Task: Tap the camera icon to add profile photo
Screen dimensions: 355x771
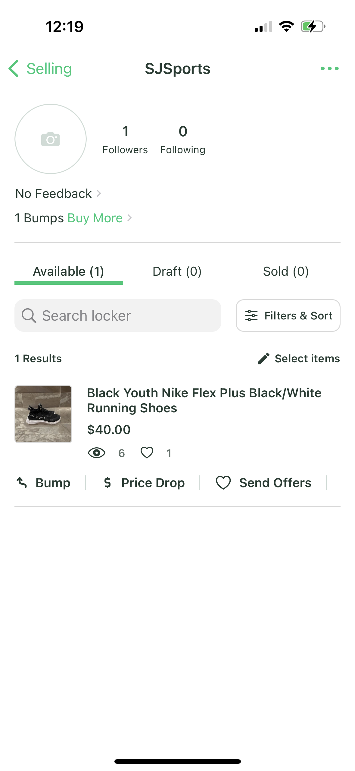Action: (51, 139)
